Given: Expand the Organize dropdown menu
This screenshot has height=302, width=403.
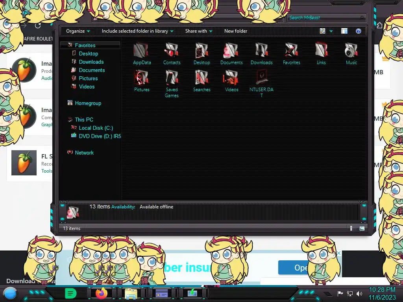Looking at the screenshot, I should (78, 31).
